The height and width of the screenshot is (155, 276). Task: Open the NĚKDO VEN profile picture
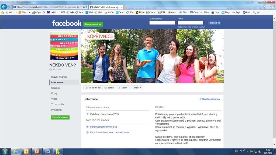tap(64, 46)
